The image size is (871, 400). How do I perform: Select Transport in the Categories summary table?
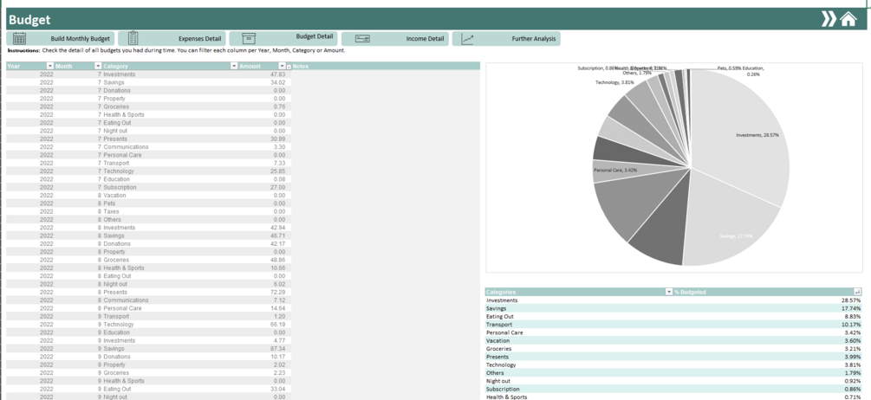(x=579, y=324)
